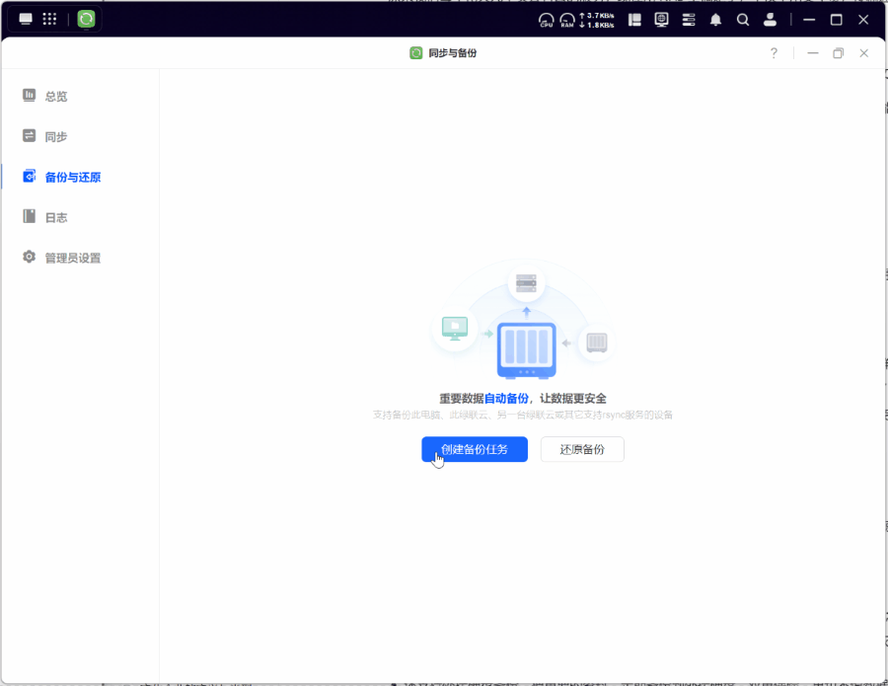Click the 还原备份 button
The height and width of the screenshot is (686, 888).
click(x=582, y=449)
